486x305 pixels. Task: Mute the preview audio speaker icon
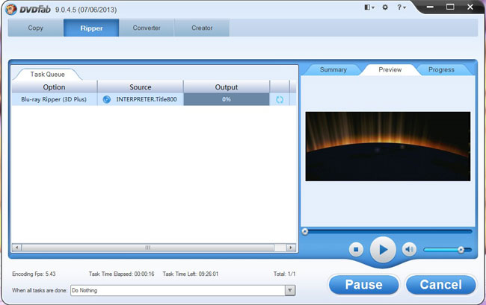click(409, 249)
